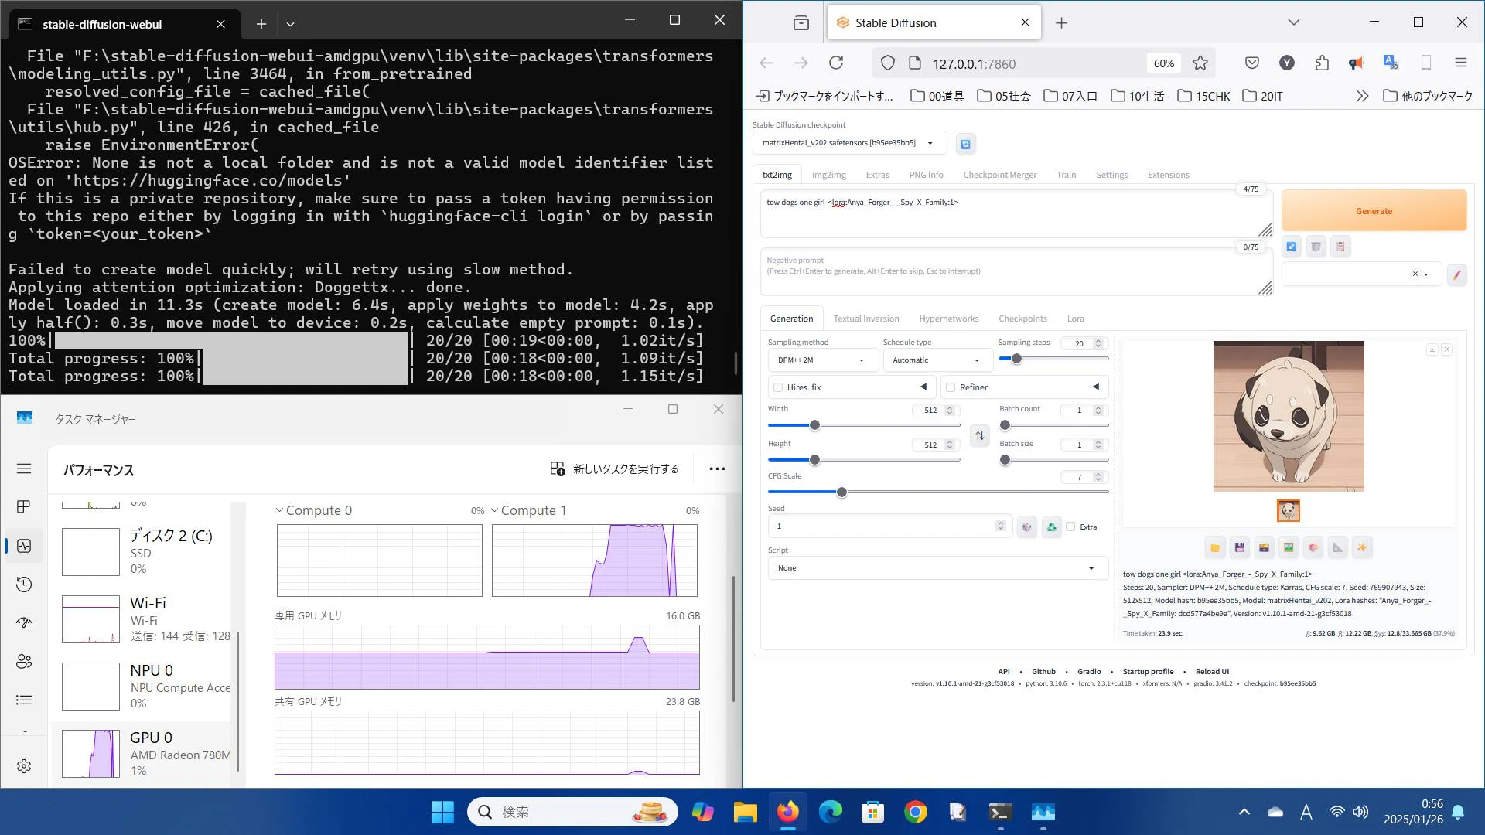The width and height of the screenshot is (1485, 835).
Task: Open File Explorer from the taskbar
Action: pos(745,812)
